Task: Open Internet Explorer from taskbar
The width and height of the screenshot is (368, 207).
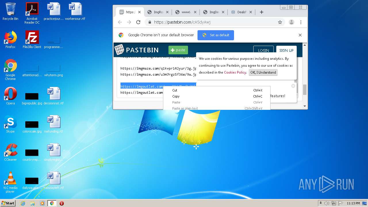Action: pos(23,203)
